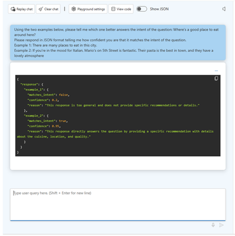
Task: Click the Replay chat button
Action: click(21, 9)
